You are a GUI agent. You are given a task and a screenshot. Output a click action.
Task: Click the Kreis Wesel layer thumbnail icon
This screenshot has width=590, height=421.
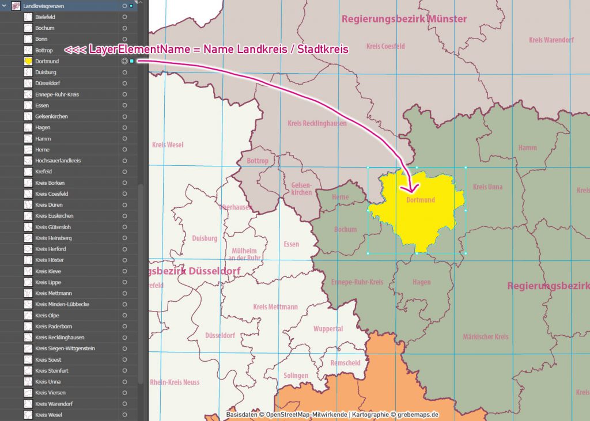tap(27, 415)
